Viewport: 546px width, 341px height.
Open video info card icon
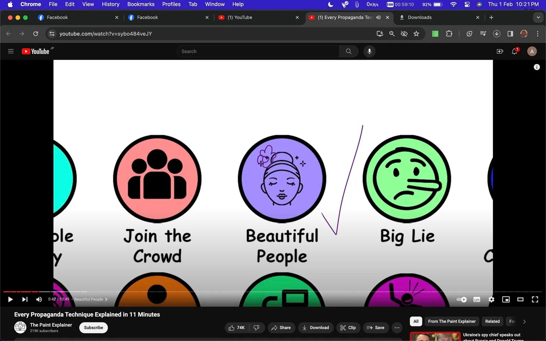point(537,67)
